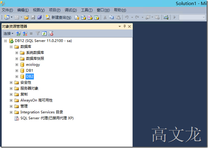Open the Object Explorer window position dropdown

pyautogui.click(x=120, y=27)
